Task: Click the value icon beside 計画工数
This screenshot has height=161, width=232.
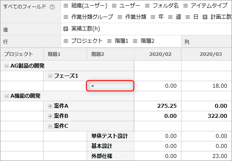Action: tap(205, 17)
